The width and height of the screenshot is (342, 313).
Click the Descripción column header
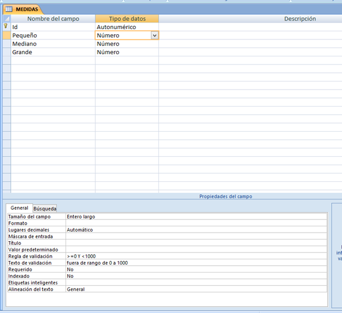[250, 19]
